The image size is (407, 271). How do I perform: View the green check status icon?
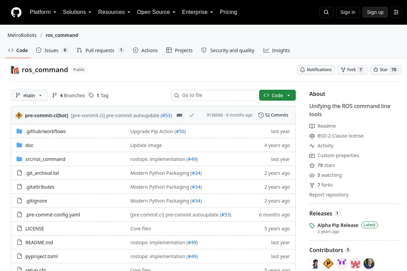pyautogui.click(x=192, y=115)
